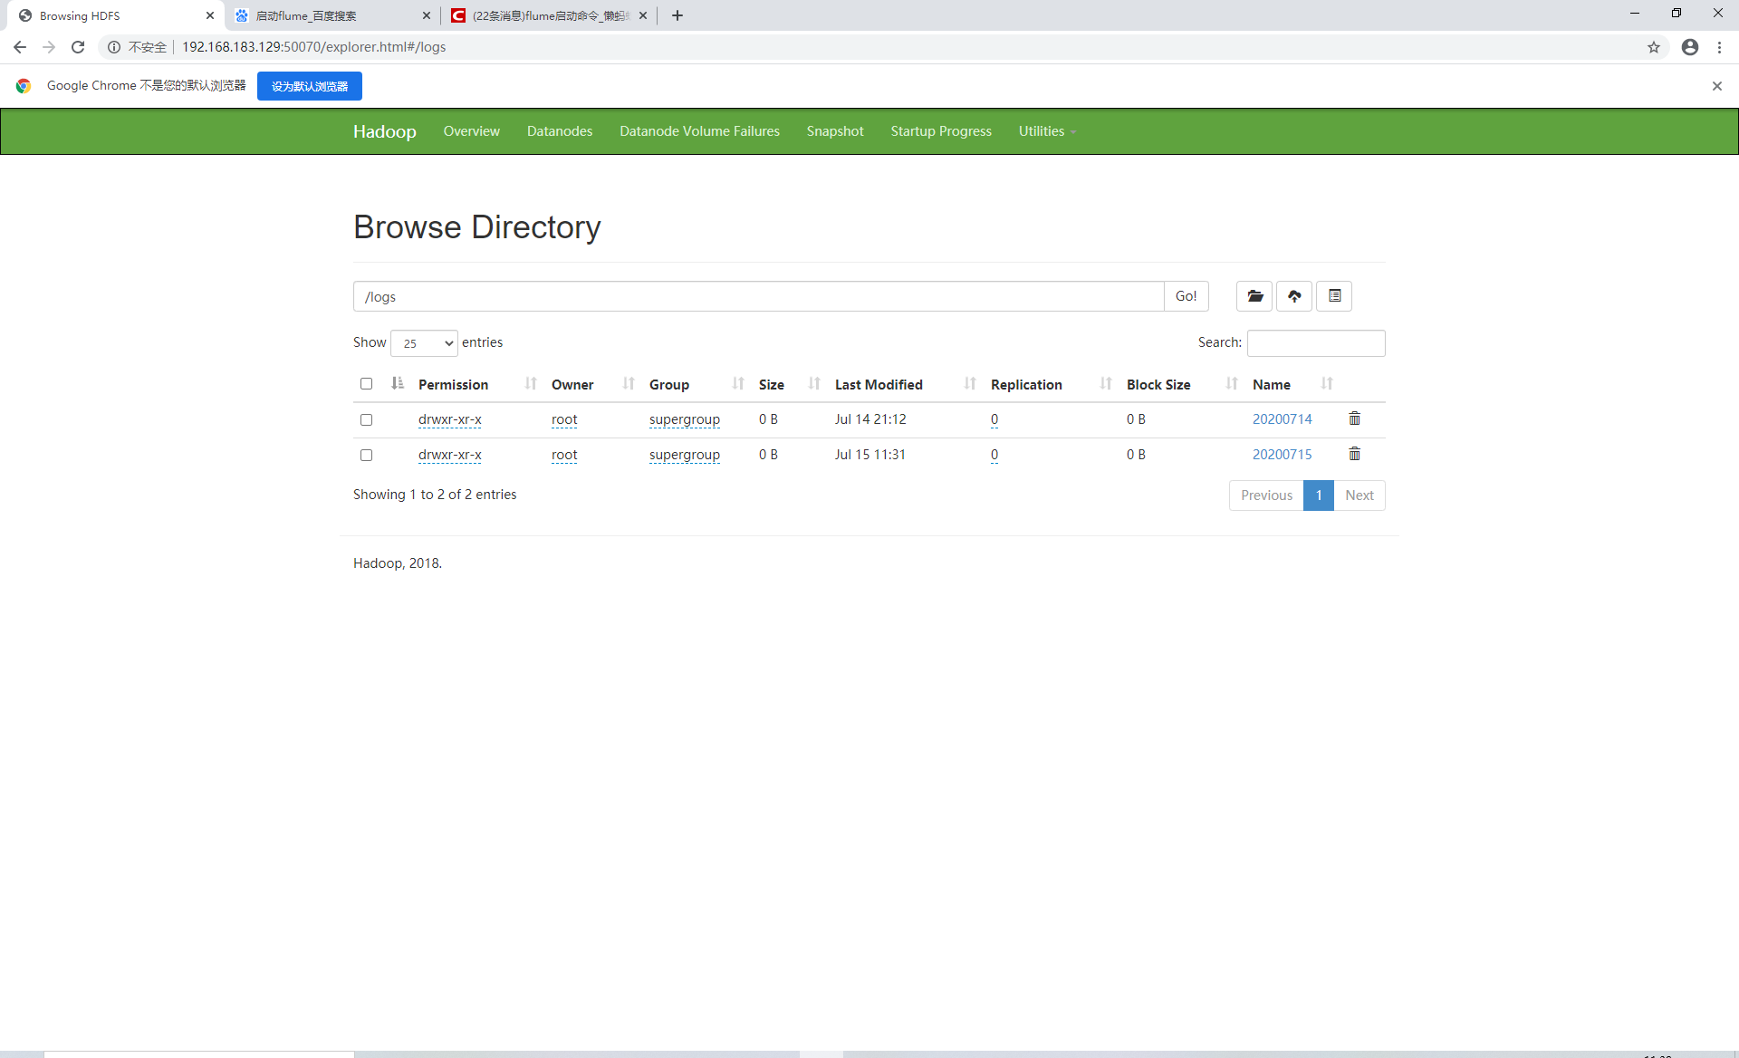This screenshot has width=1739, height=1058.
Task: Click the cut and paste list icon
Action: pos(1334,296)
